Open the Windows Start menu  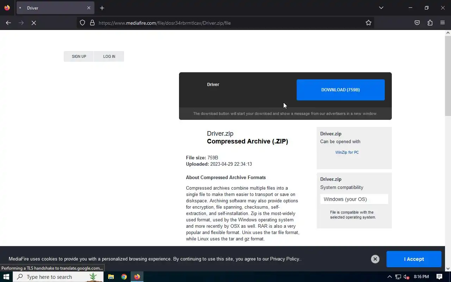(x=6, y=277)
